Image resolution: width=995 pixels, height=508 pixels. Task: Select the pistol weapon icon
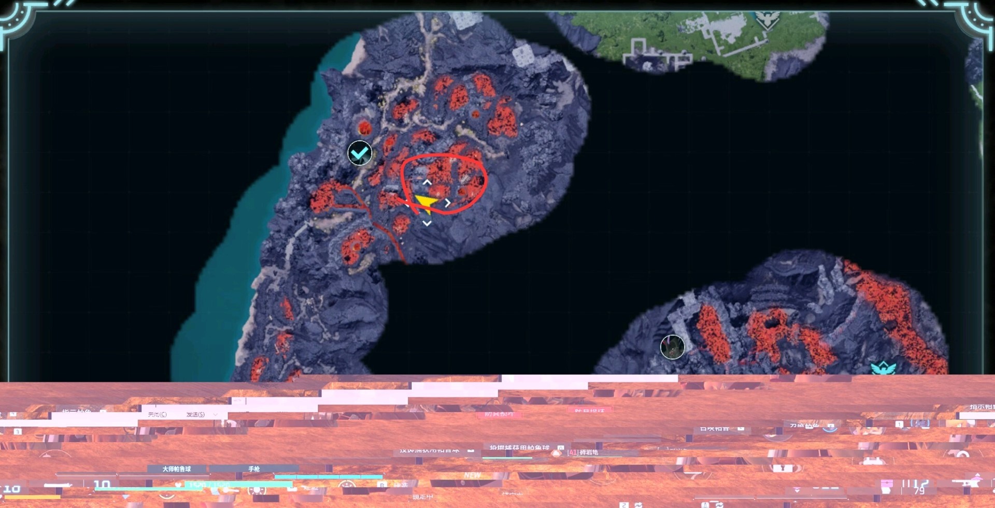pyautogui.click(x=57, y=485)
